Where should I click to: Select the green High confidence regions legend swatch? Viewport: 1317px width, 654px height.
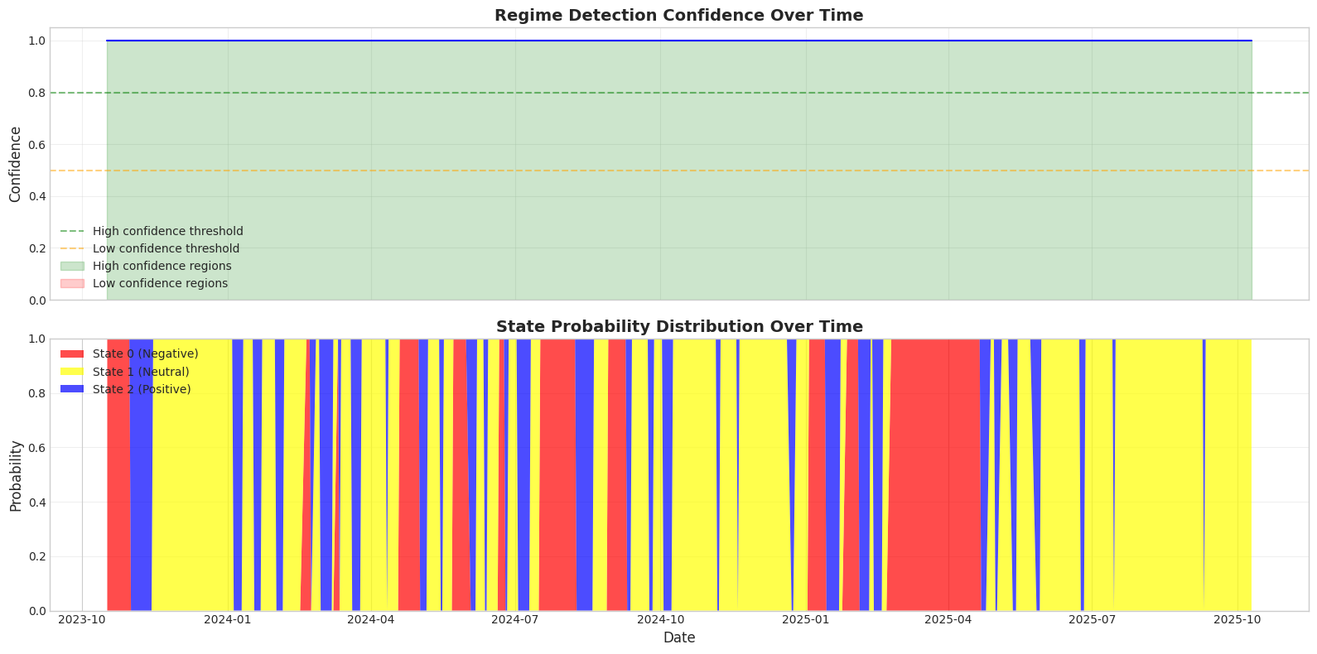[x=72, y=267]
